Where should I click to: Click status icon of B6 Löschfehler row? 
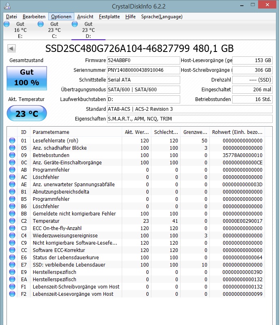[x=12, y=206]
